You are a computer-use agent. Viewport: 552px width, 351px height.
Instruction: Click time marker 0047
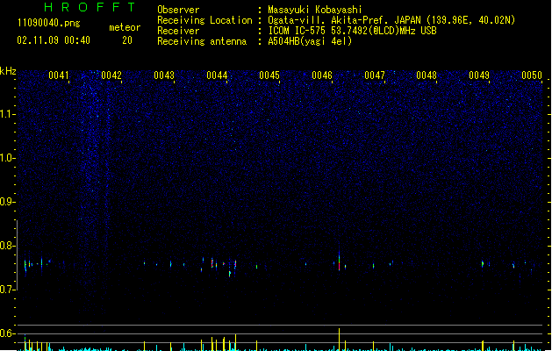pos(375,75)
